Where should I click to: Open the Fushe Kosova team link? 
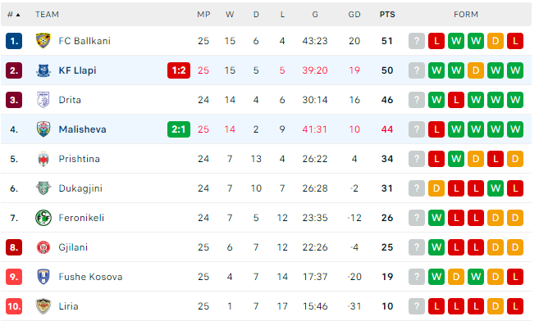point(90,277)
